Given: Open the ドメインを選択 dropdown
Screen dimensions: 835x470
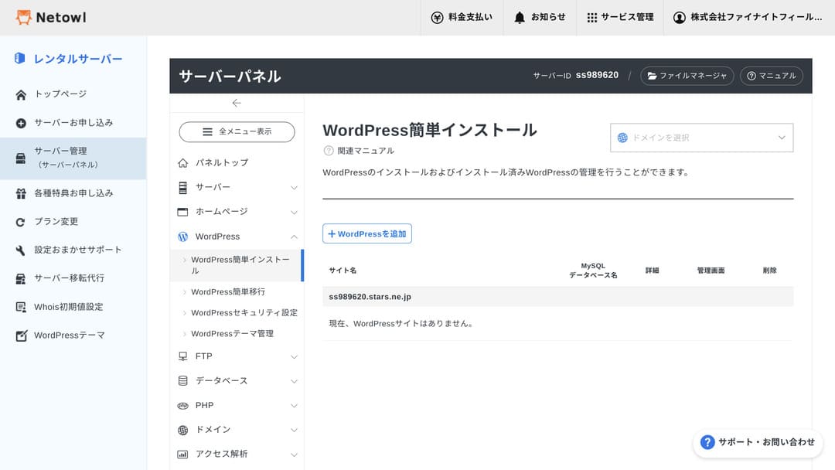Looking at the screenshot, I should (701, 138).
